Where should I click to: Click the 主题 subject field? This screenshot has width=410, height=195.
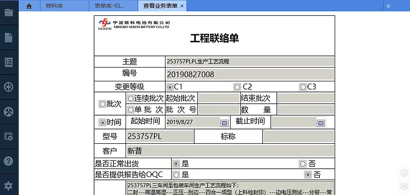(250, 61)
